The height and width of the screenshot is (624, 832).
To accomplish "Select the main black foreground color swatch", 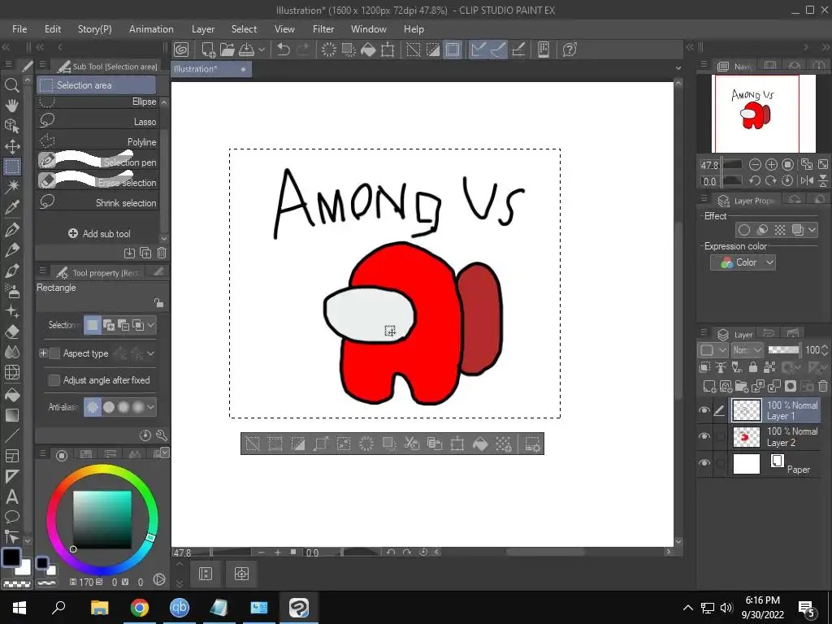I will 11,557.
